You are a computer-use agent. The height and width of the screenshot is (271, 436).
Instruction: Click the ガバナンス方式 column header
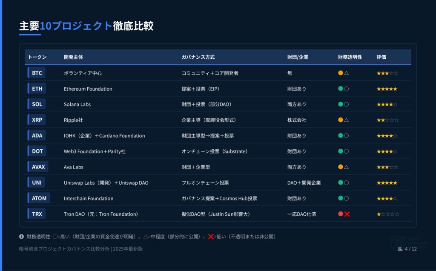pos(198,57)
